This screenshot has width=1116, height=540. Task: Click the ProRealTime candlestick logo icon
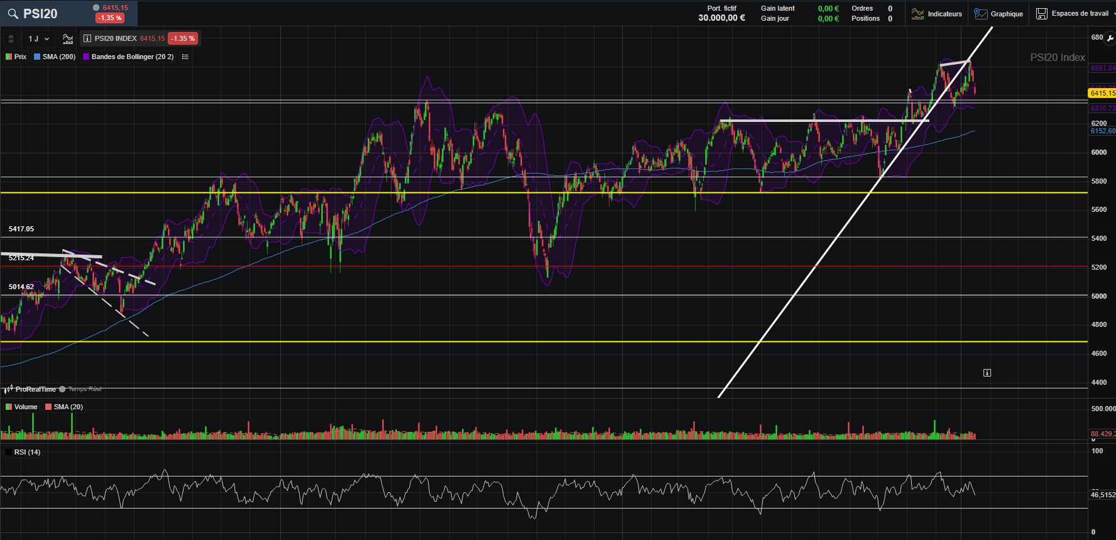(x=9, y=389)
